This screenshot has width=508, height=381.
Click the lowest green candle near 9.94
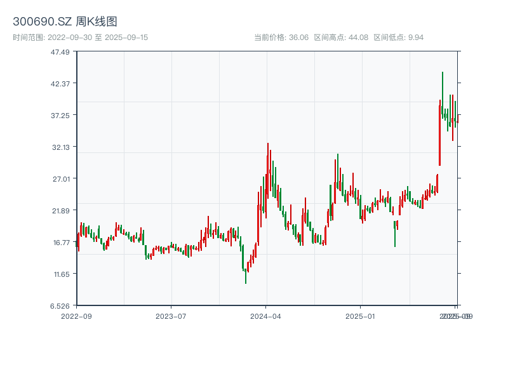click(246, 276)
